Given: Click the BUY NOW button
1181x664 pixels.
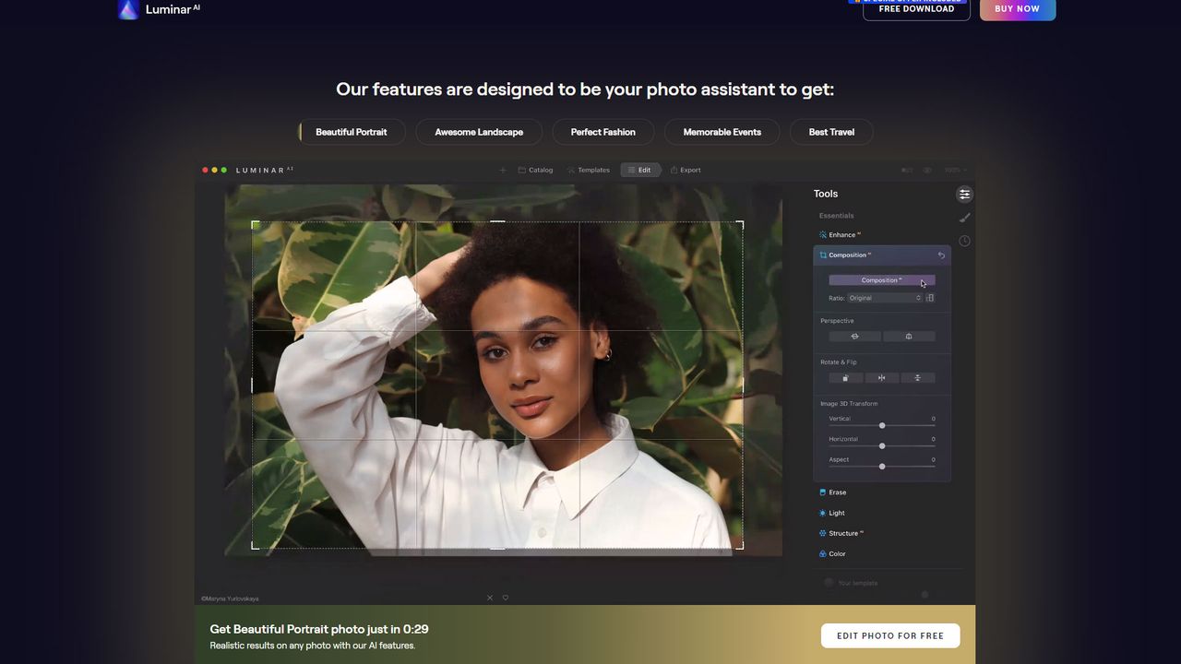Looking at the screenshot, I should (1018, 9).
